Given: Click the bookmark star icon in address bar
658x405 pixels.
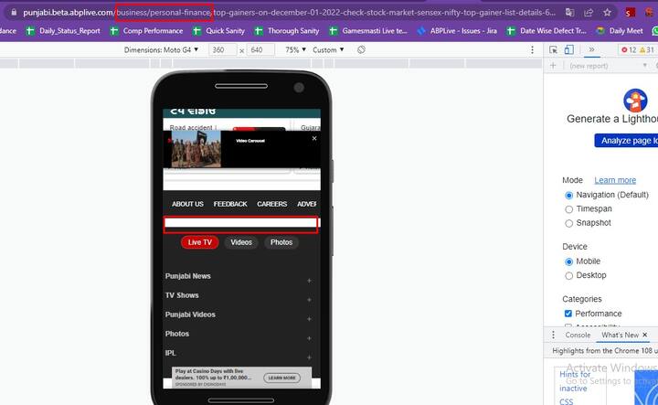Looking at the screenshot, I should [608, 13].
